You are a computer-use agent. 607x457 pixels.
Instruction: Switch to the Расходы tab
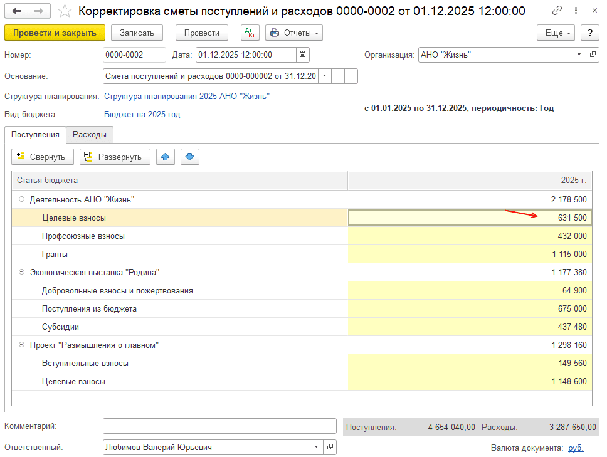click(90, 134)
